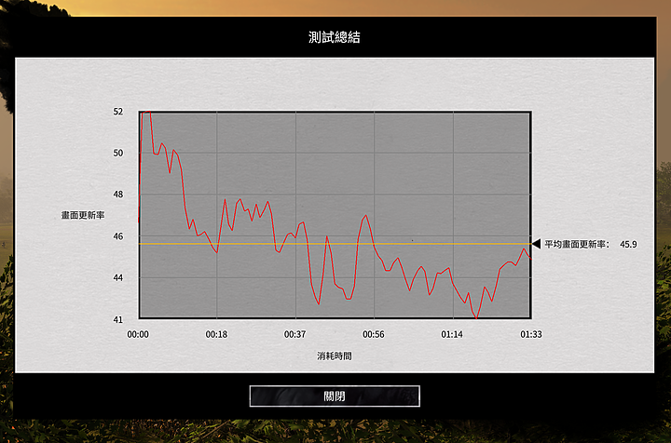Click the 畫面更新率 axis label
Screen dimensions: 671x443
click(83, 215)
